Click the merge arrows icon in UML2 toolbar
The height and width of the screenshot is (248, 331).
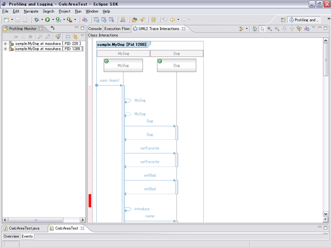pos(241,29)
